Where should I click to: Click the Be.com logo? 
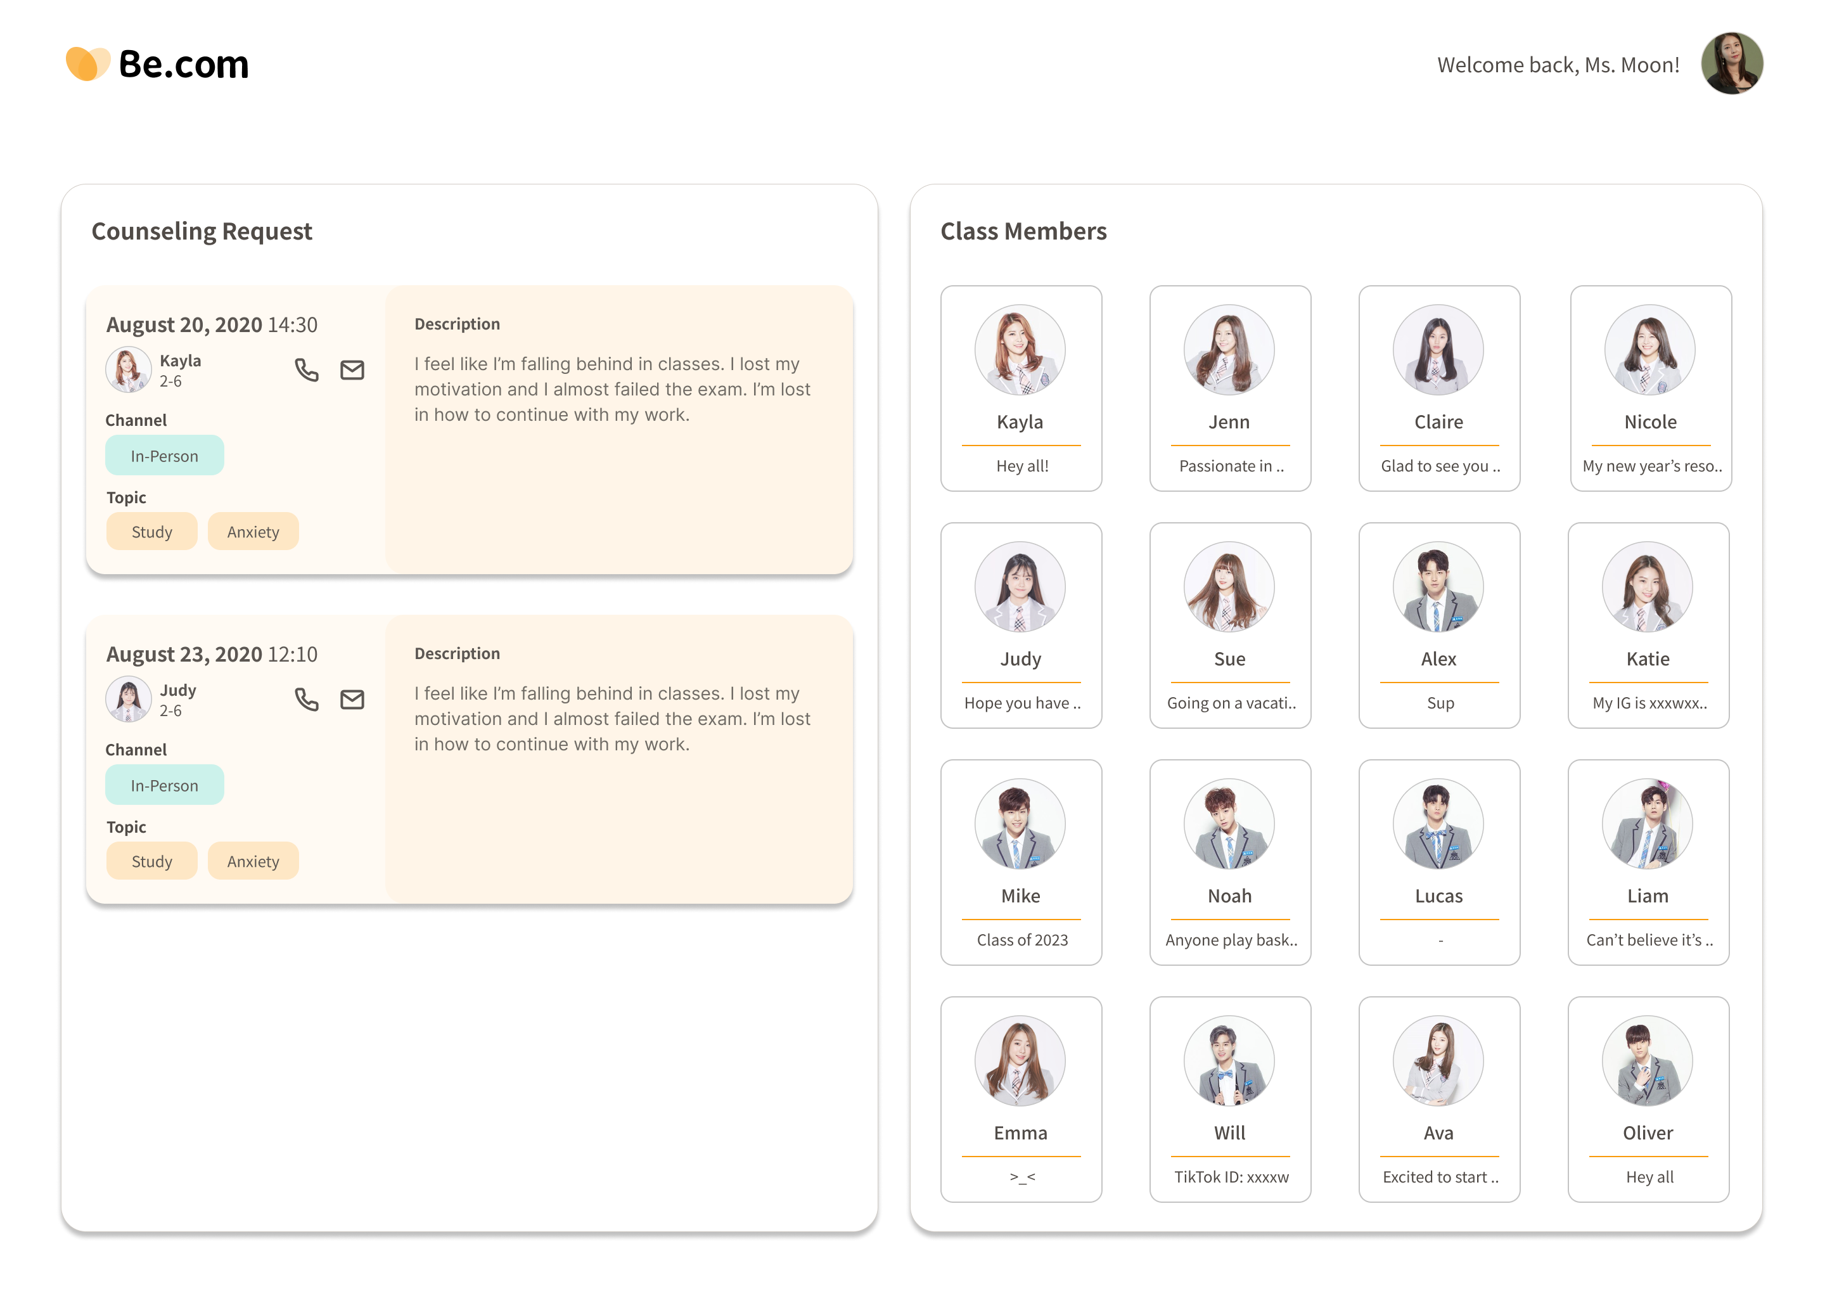coord(157,63)
